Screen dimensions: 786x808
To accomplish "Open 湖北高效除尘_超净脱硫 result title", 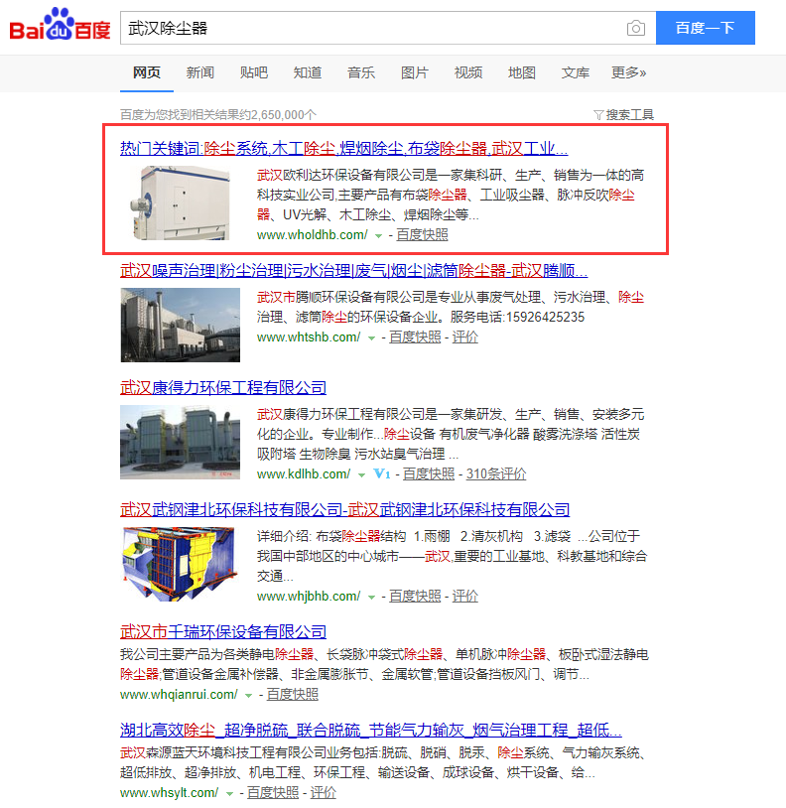I will pos(371,731).
